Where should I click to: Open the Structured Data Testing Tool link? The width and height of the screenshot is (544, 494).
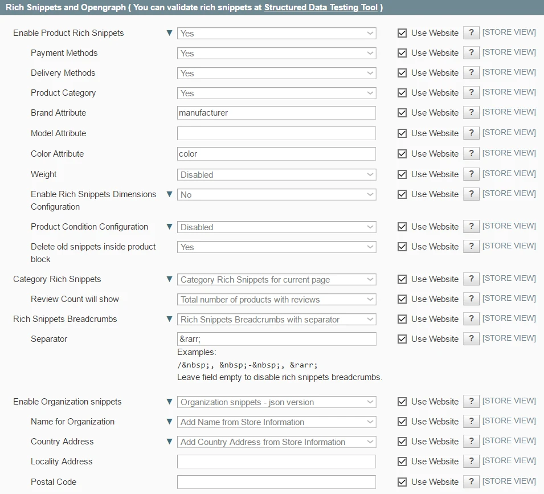[321, 7]
